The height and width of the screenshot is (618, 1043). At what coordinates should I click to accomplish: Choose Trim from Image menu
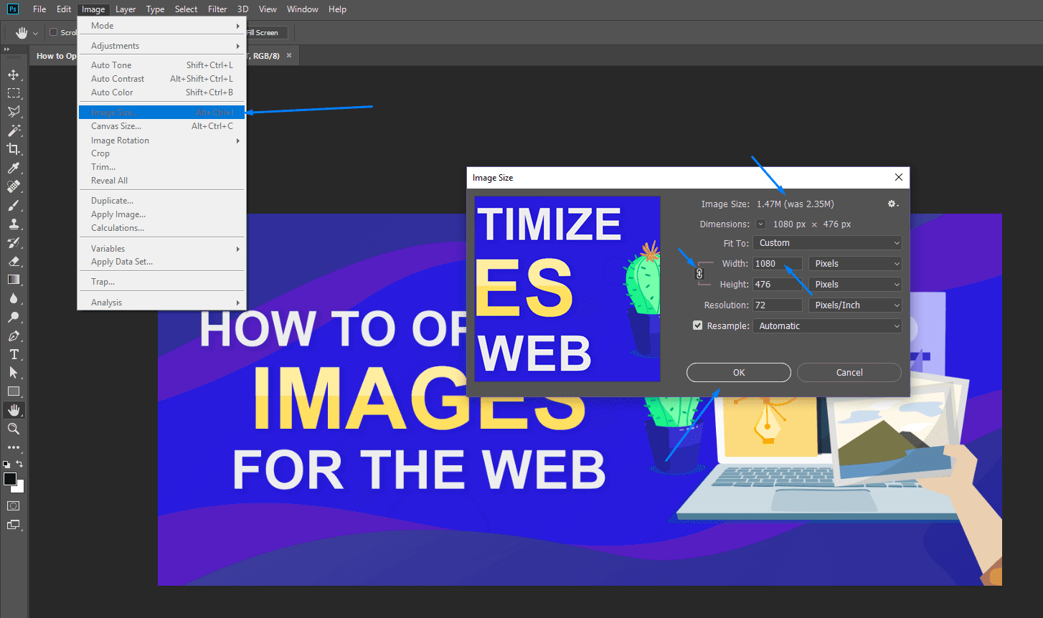click(161, 167)
